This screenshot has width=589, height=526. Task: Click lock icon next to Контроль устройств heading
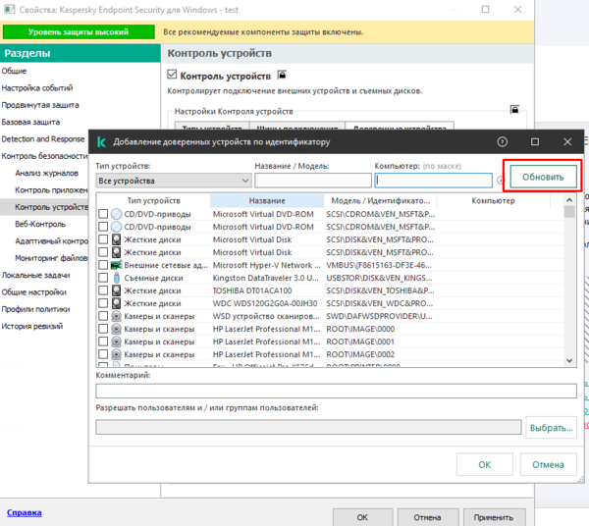282,75
